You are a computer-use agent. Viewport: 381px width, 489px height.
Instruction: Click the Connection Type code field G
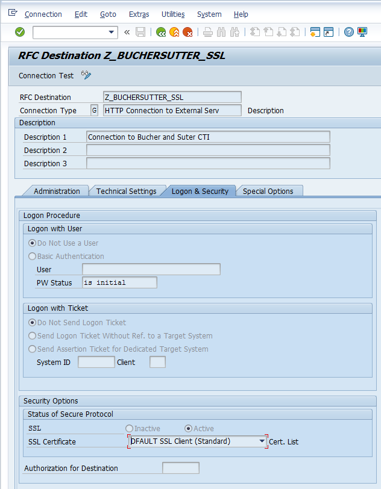[x=94, y=110]
